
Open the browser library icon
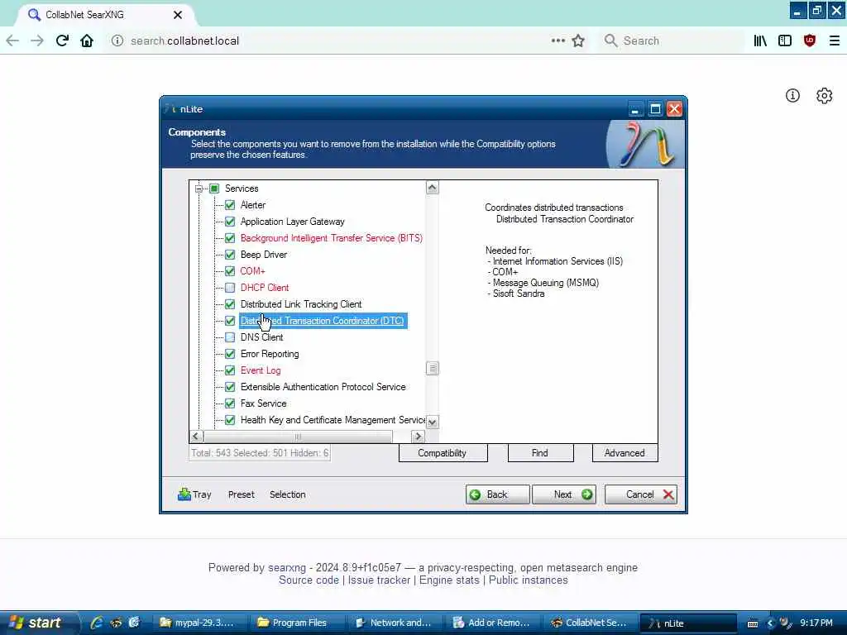(760, 41)
